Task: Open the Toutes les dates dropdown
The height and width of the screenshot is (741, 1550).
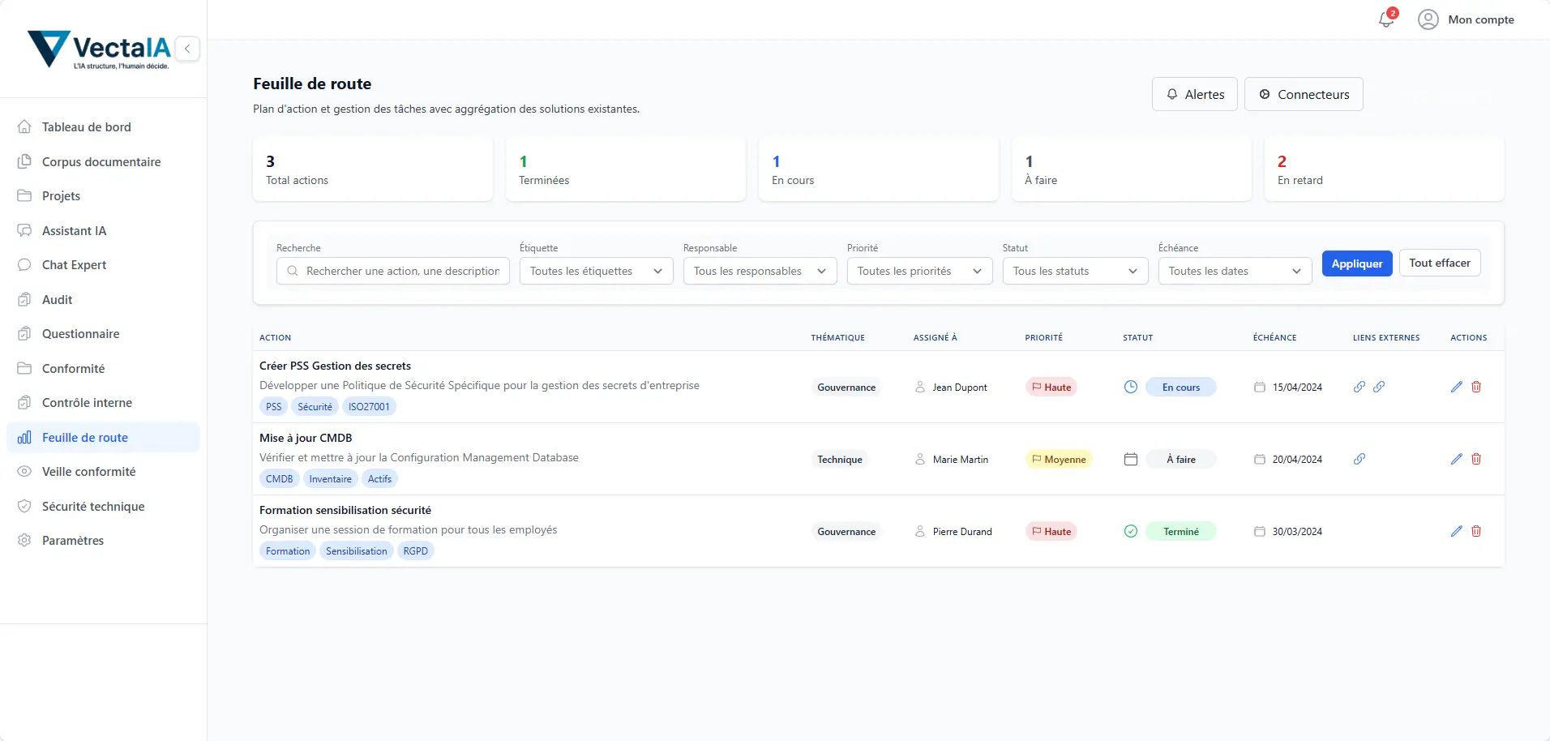Action: 1235,271
